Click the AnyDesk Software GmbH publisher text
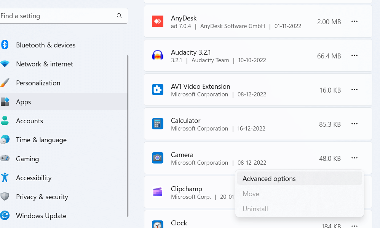This screenshot has width=380, height=228. (x=233, y=26)
